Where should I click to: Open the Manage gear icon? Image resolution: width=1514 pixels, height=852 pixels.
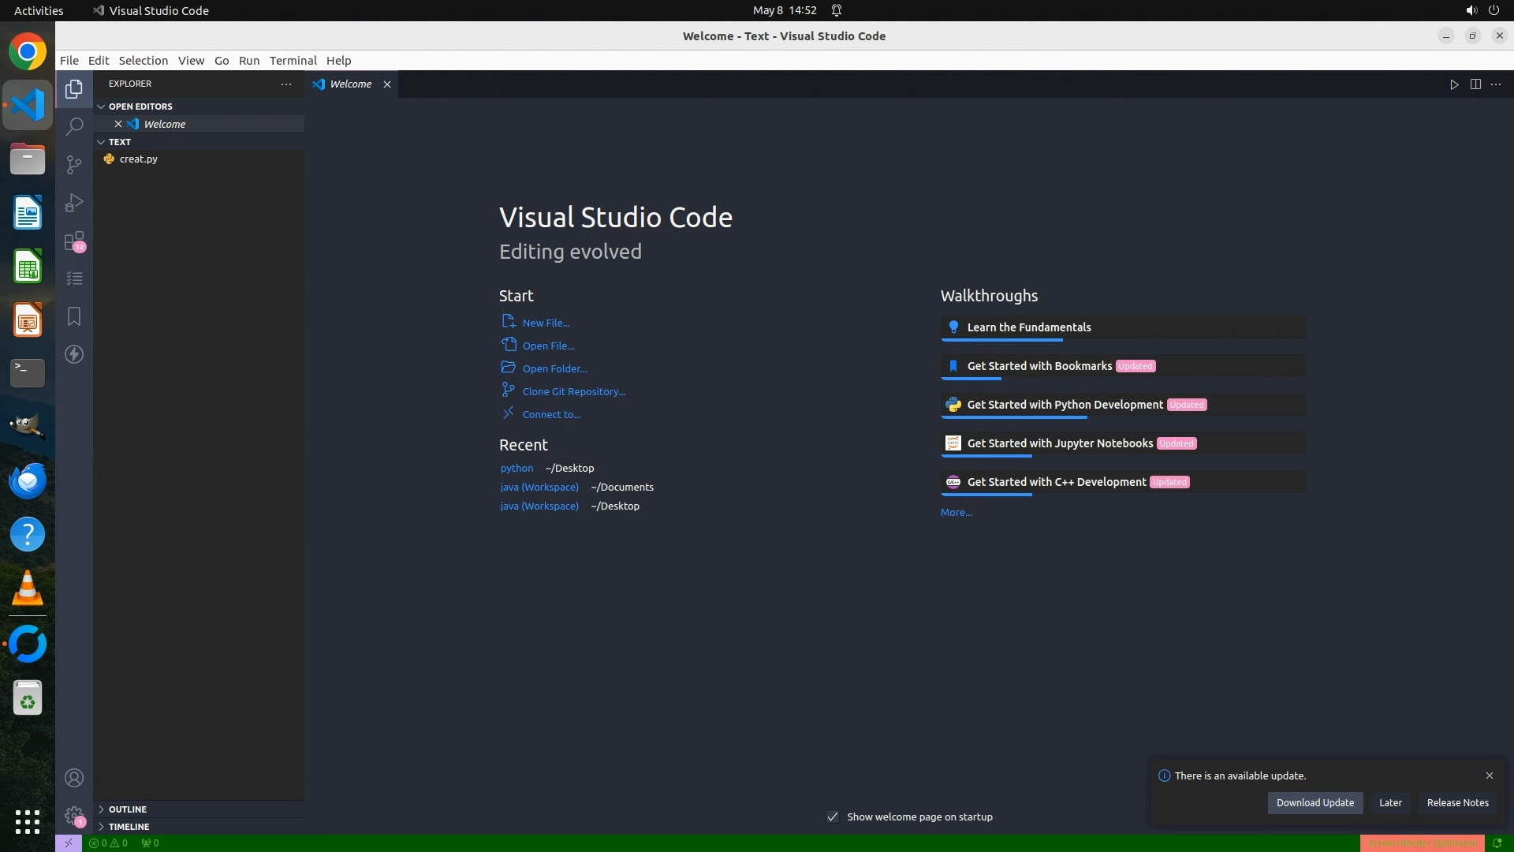pyautogui.click(x=74, y=816)
